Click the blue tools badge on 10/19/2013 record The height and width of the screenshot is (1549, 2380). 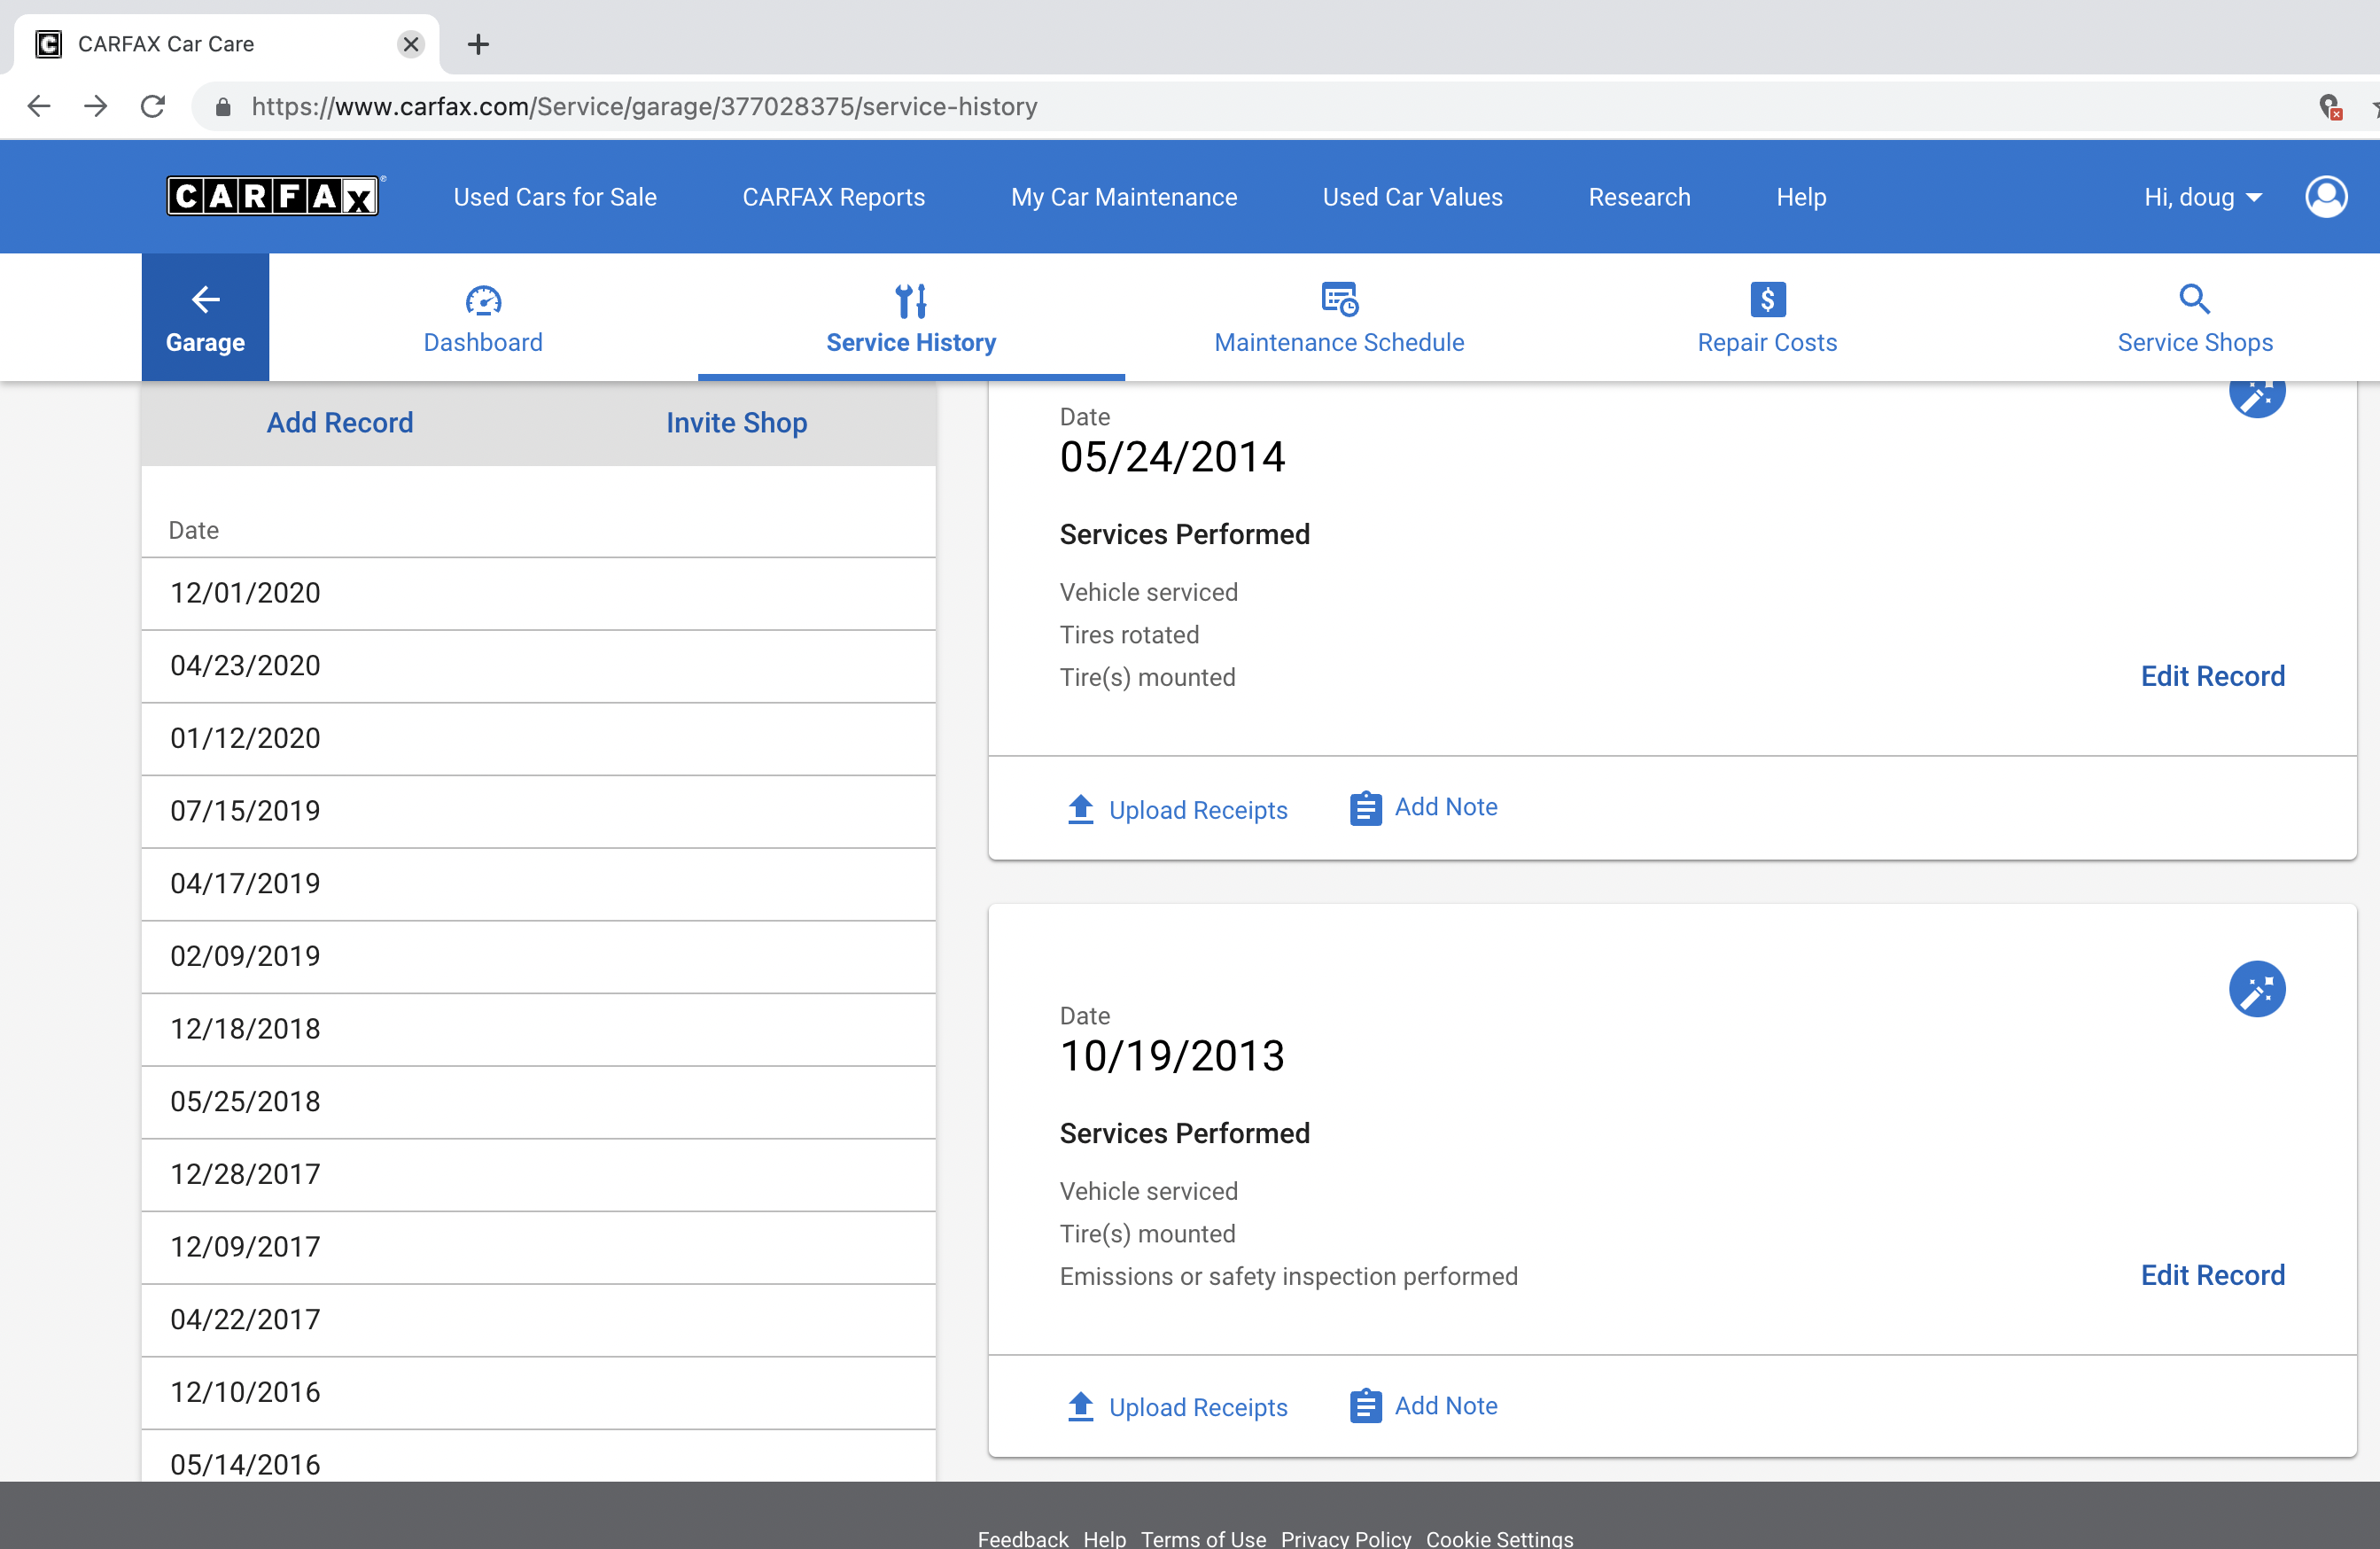click(2256, 989)
